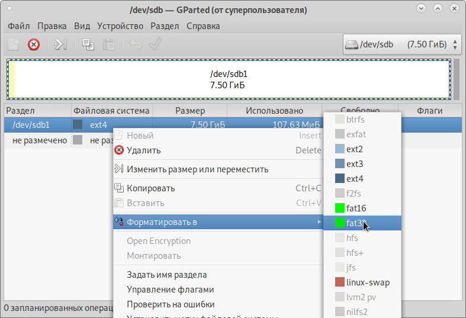This screenshot has width=466, height=318.
Task: Click the Resize/Move toolbar icon
Action: pyautogui.click(x=60, y=44)
